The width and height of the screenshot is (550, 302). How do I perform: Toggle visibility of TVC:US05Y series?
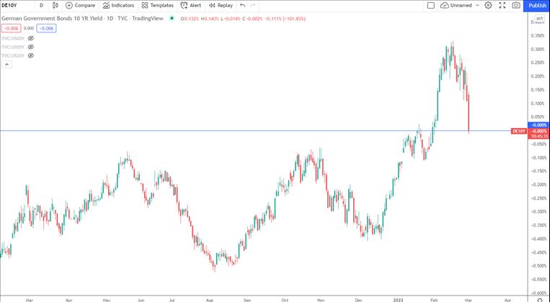30,47
